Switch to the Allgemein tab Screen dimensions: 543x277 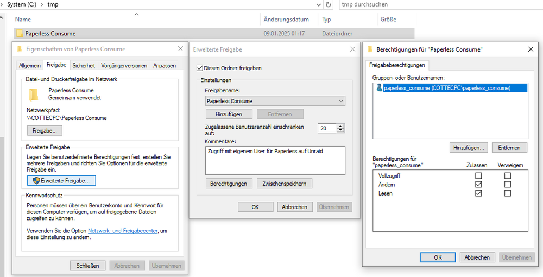coord(30,65)
